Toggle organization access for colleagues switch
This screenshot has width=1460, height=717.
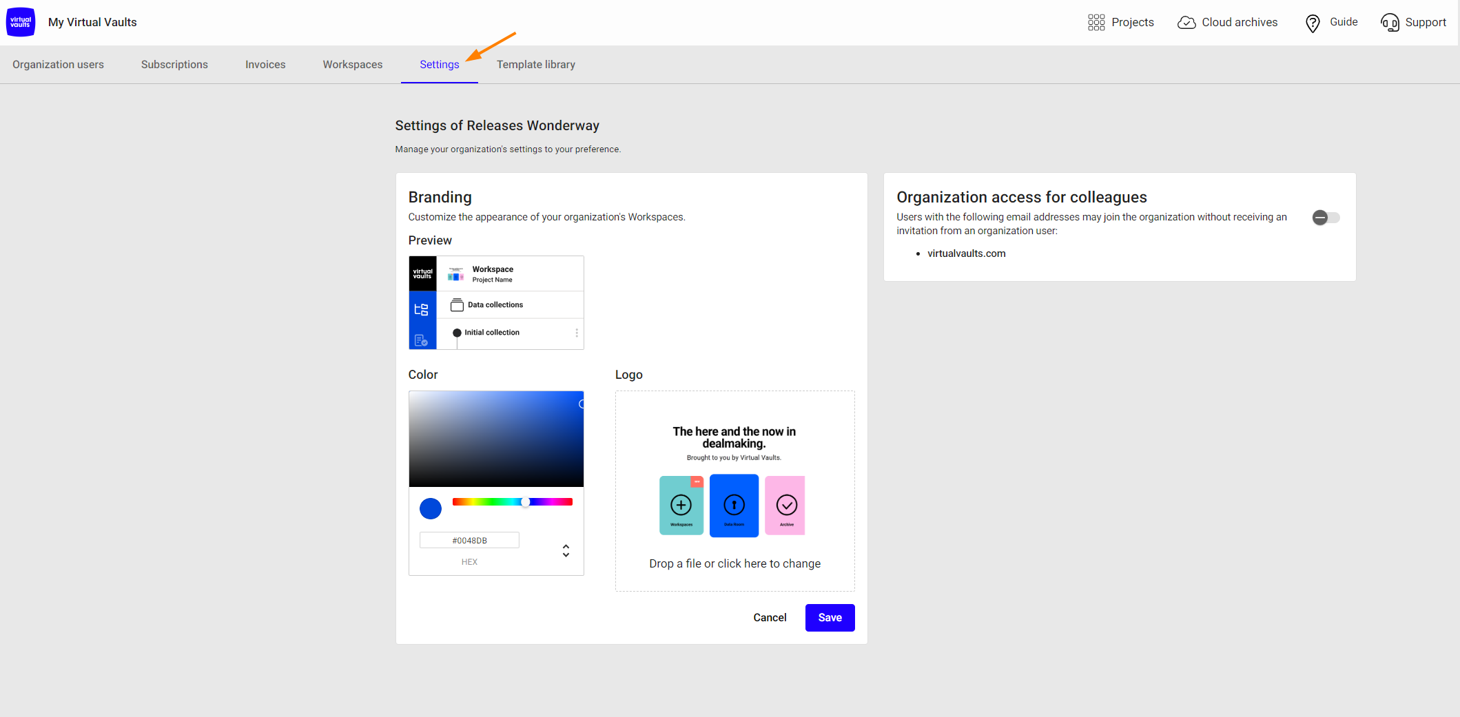click(1325, 218)
